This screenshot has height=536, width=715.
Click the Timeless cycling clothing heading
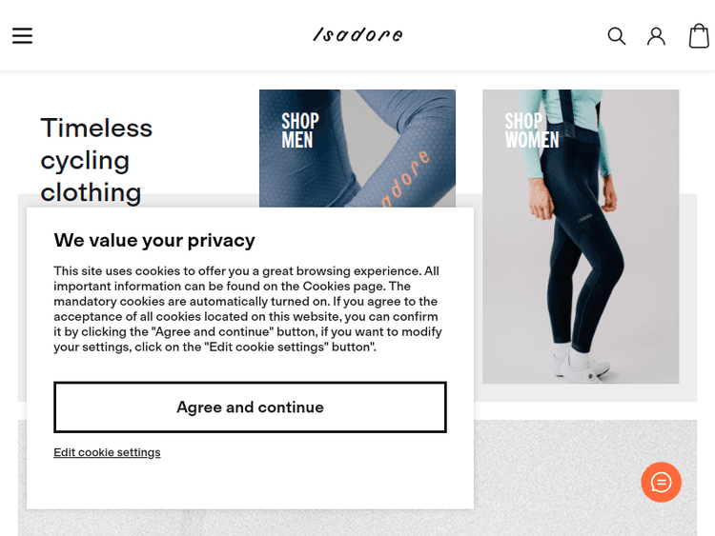point(96,160)
